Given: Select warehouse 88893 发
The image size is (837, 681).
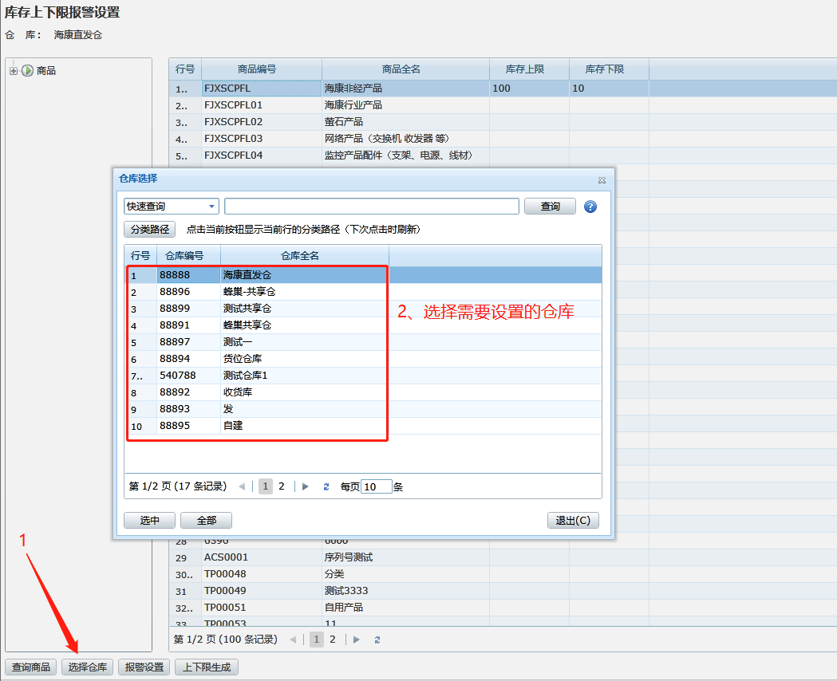Looking at the screenshot, I should pos(363,409).
